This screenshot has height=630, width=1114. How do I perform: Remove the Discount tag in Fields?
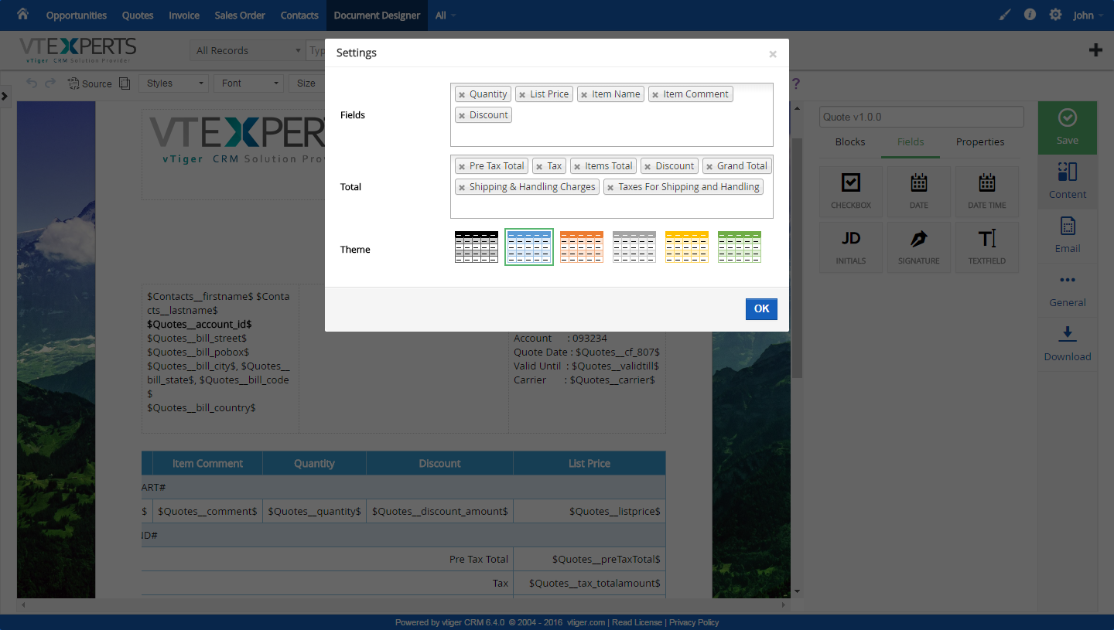(462, 115)
